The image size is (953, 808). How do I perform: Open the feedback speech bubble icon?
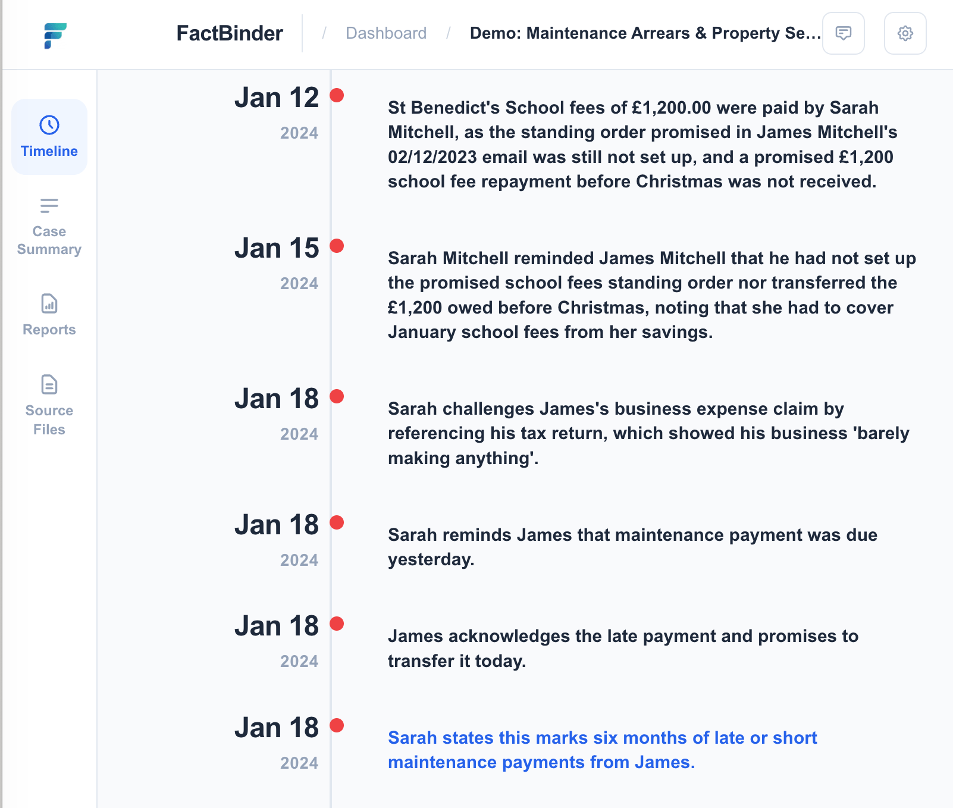843,33
